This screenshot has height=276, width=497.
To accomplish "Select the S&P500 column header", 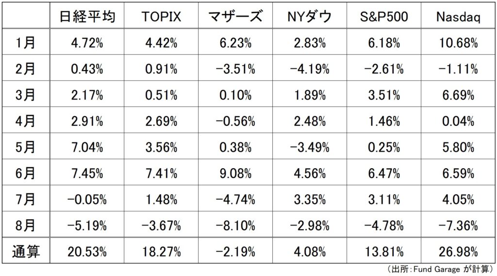I will [383, 17].
